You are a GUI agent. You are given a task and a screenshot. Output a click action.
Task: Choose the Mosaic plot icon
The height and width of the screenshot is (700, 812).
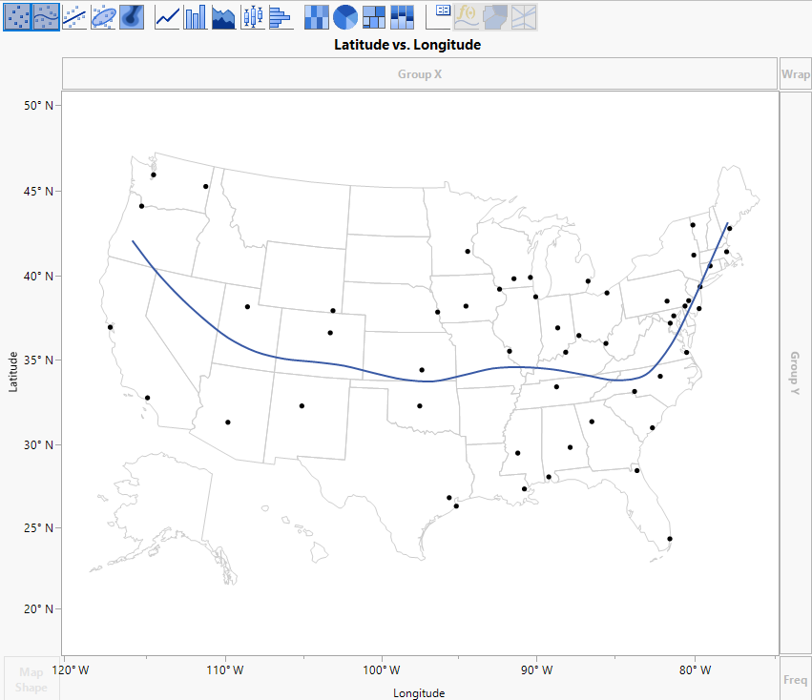tap(402, 16)
